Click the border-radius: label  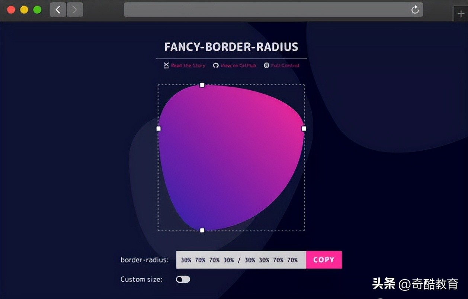[x=145, y=260]
